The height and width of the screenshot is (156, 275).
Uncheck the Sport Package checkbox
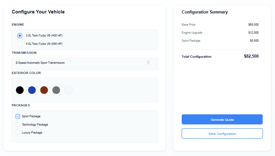click(18, 116)
